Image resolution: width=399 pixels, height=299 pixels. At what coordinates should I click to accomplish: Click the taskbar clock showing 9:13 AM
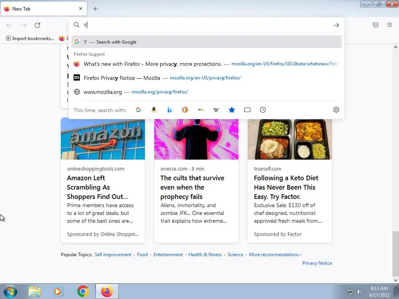coord(379,292)
